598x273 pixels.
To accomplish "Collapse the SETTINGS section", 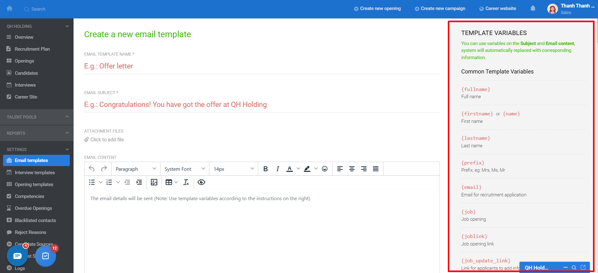I will point(67,149).
